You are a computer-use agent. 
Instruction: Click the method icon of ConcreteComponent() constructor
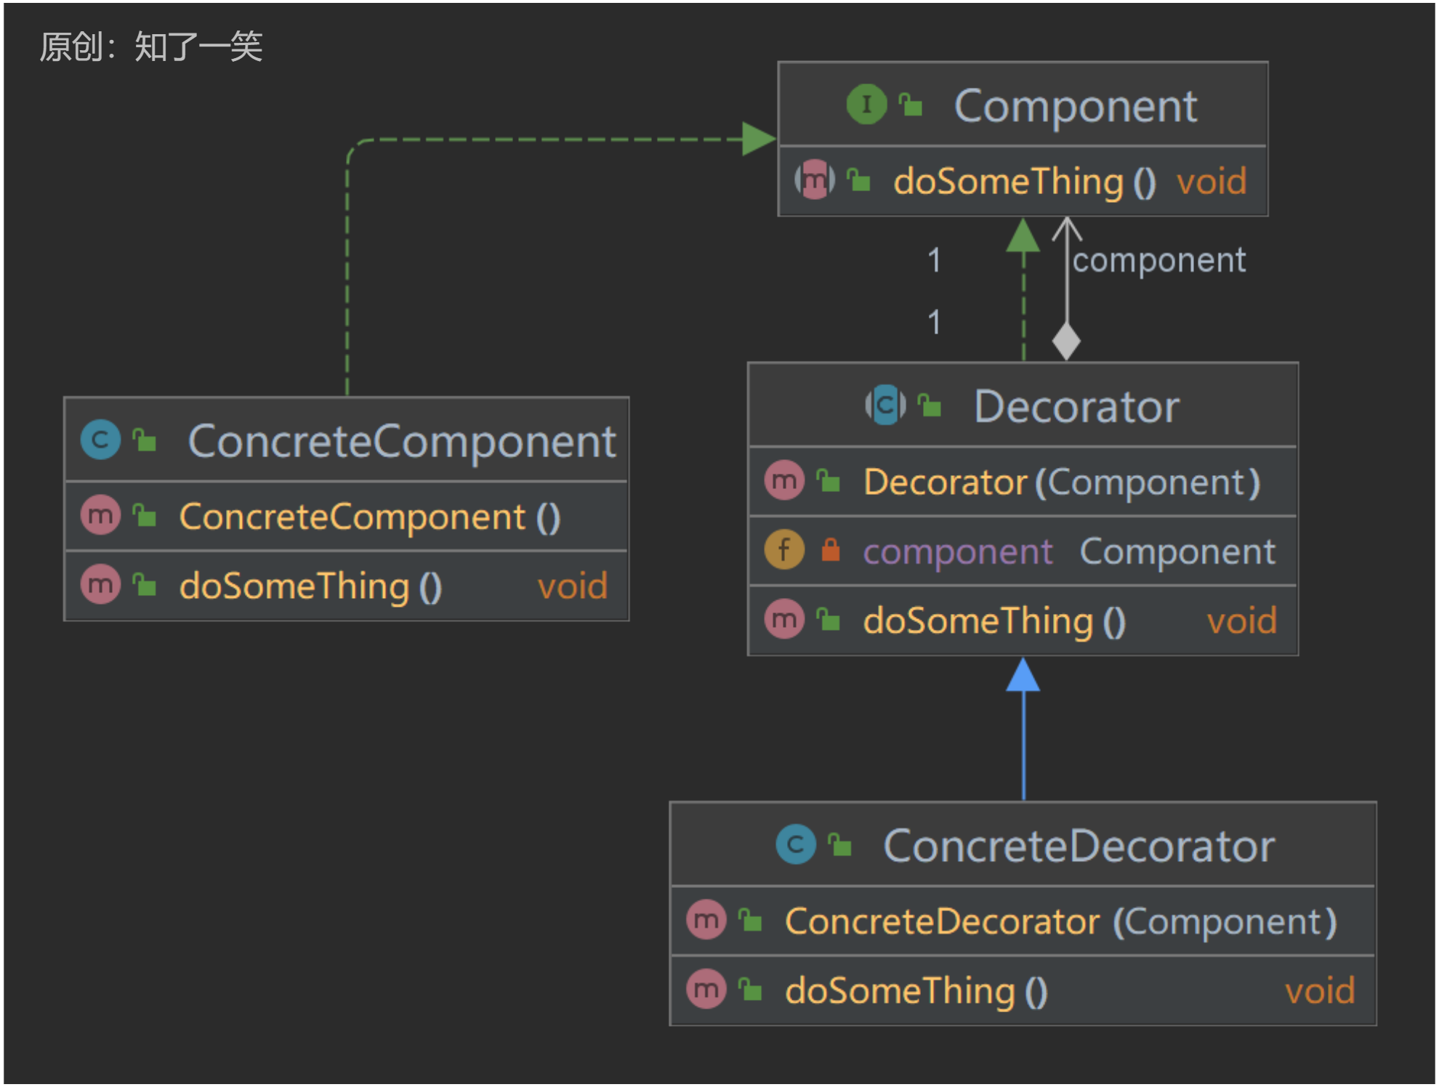pyautogui.click(x=100, y=515)
